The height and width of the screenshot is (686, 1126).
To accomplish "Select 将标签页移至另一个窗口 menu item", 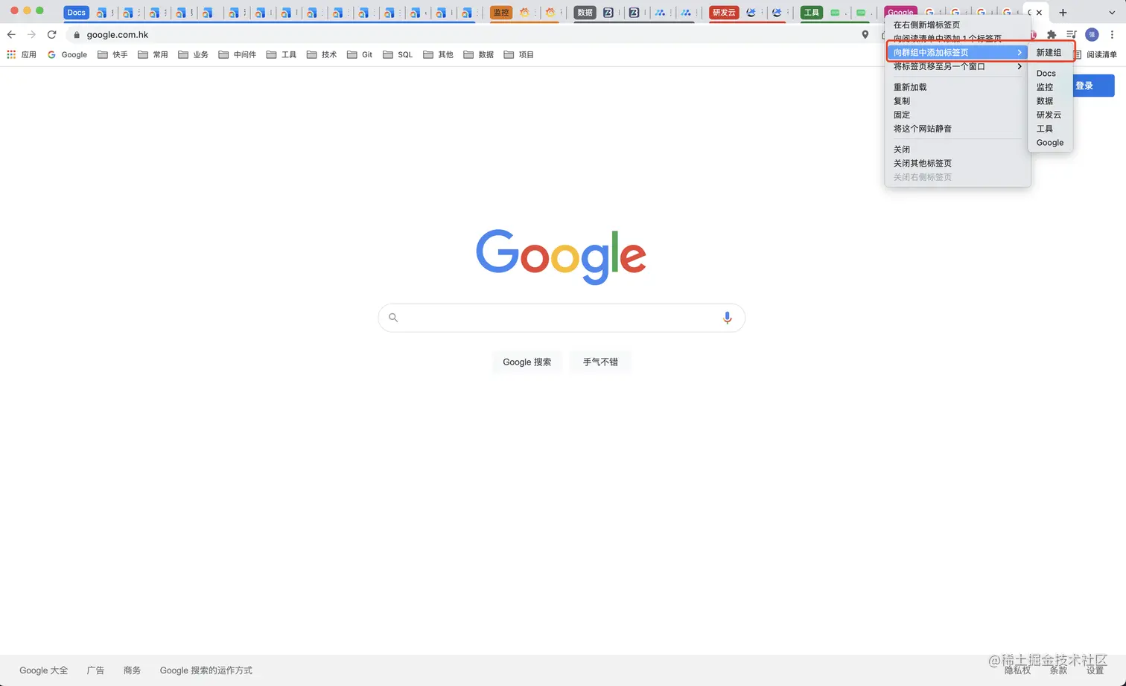I will pyautogui.click(x=958, y=66).
